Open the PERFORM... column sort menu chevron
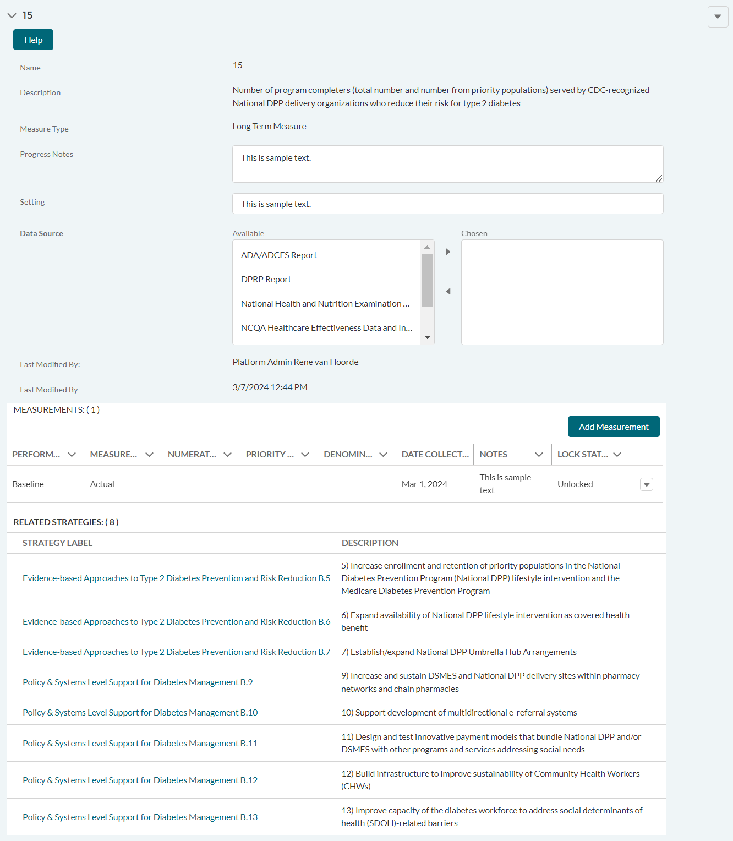Viewport: 733px width, 841px height. pos(72,455)
